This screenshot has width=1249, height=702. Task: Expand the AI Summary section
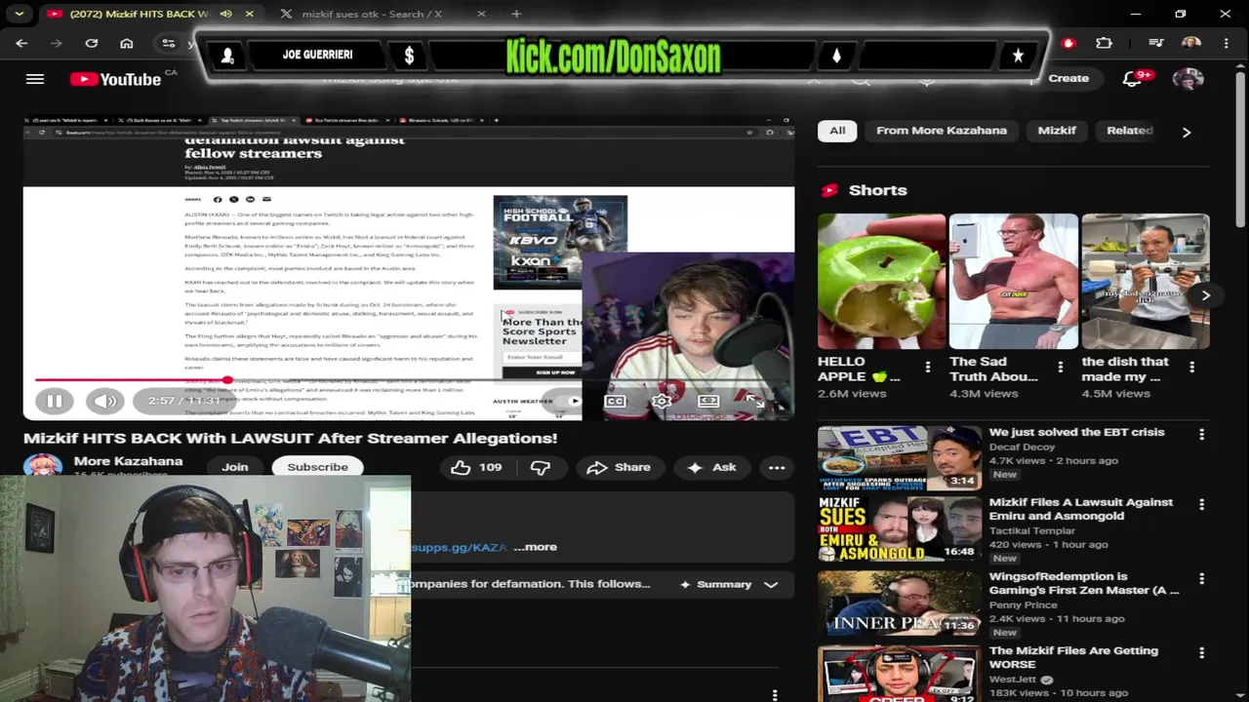click(729, 584)
